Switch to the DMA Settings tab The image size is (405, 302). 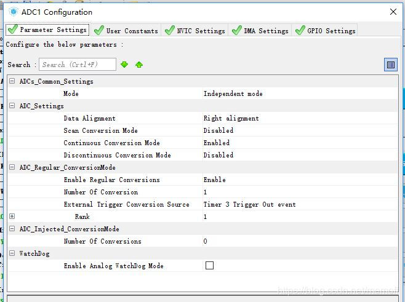[260, 30]
